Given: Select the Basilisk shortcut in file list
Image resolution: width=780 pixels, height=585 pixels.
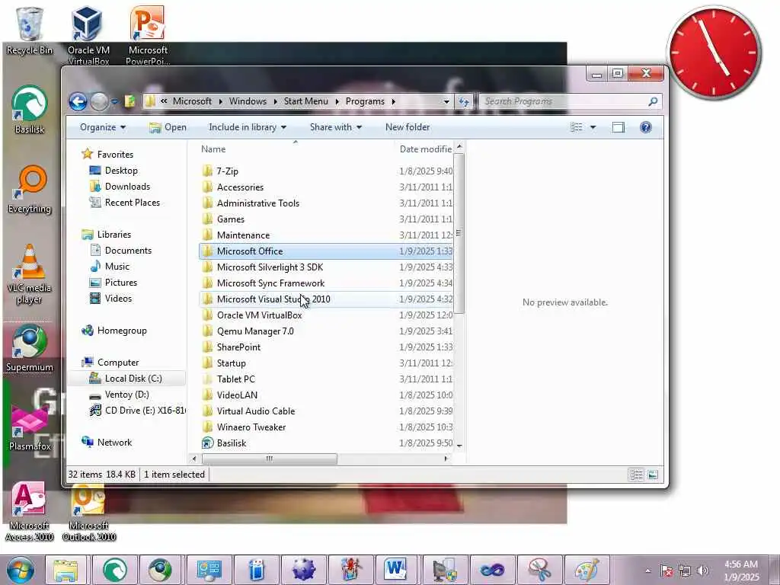Looking at the screenshot, I should (x=326, y=443).
